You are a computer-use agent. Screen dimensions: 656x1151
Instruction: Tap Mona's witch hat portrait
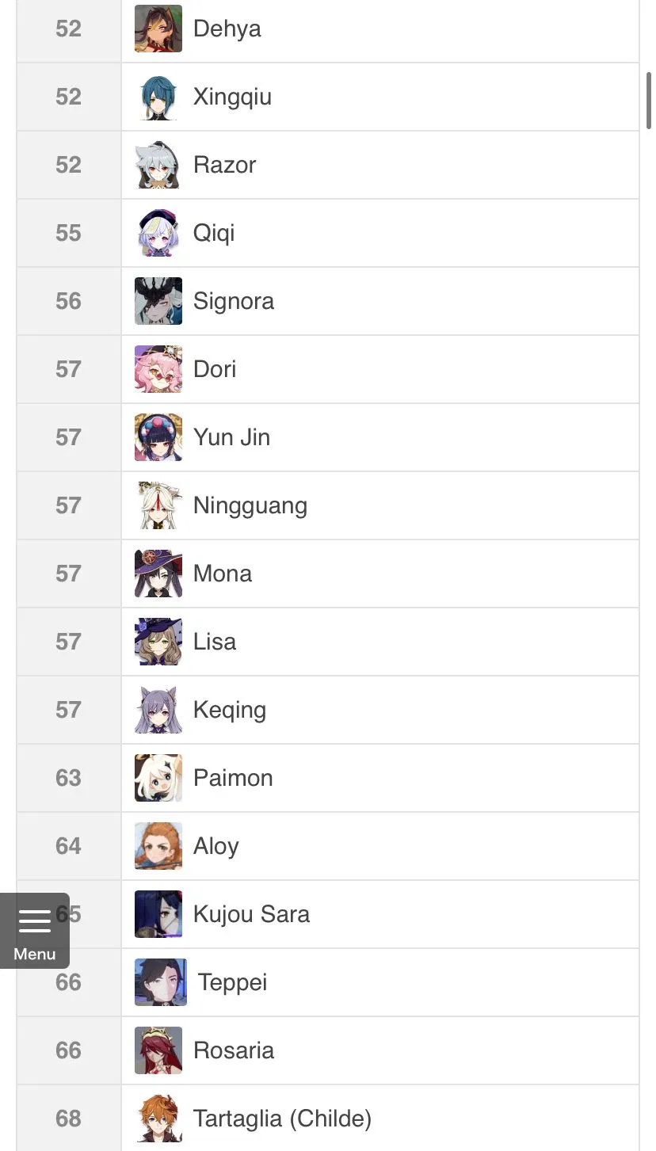coord(158,574)
